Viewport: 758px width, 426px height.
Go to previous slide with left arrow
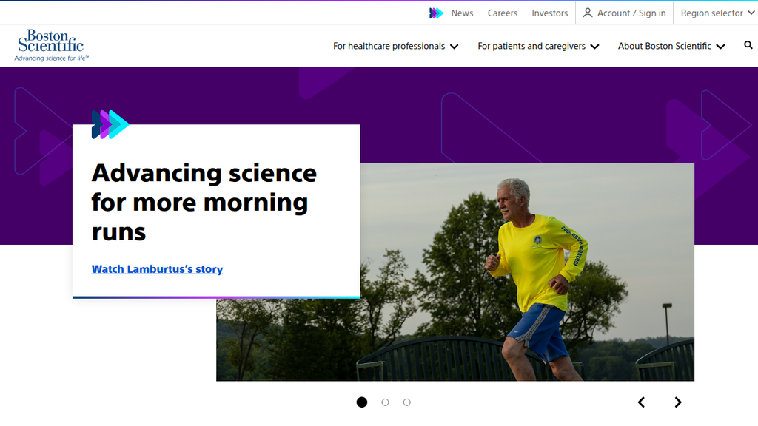pyautogui.click(x=641, y=402)
